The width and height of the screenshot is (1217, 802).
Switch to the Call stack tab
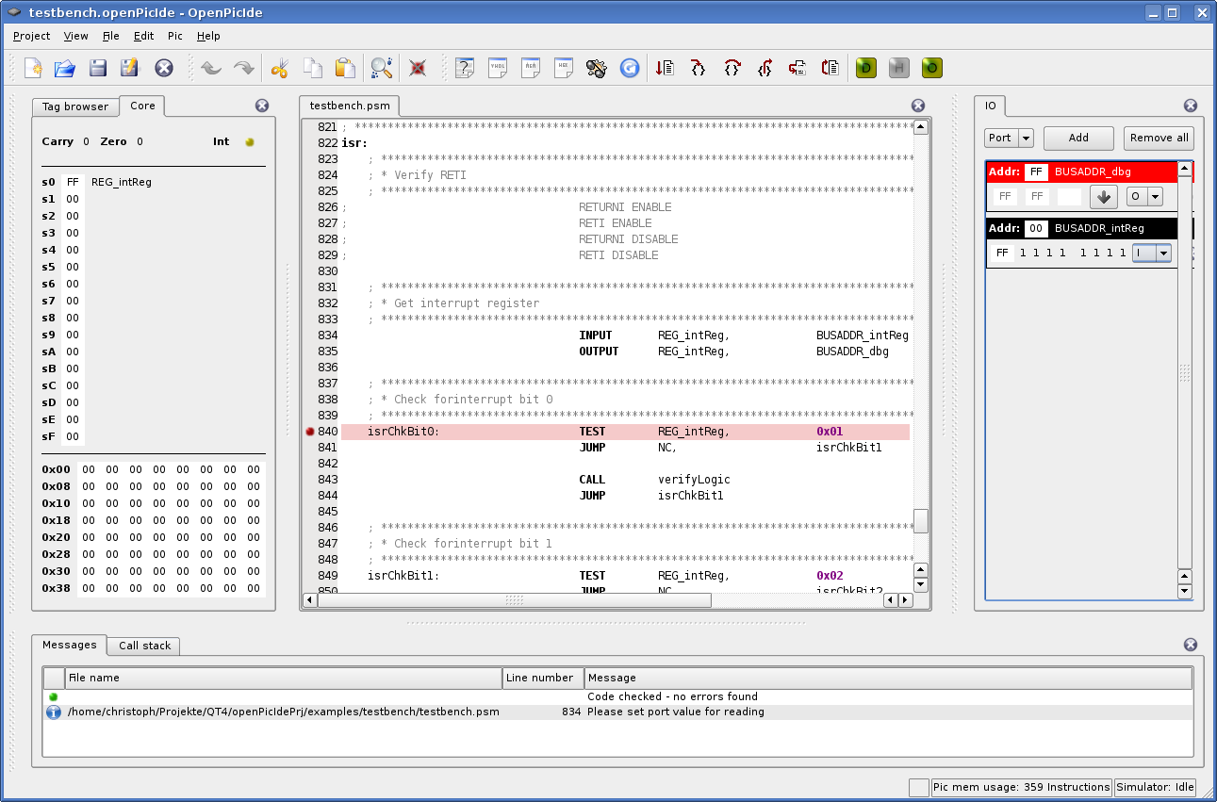tap(144, 646)
